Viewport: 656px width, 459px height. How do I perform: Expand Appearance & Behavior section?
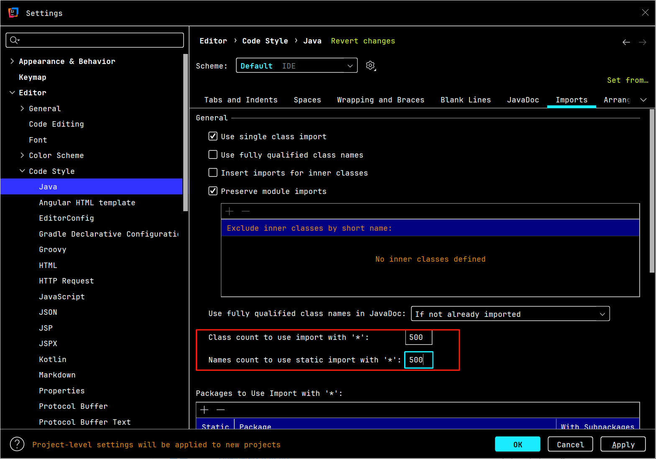click(12, 61)
